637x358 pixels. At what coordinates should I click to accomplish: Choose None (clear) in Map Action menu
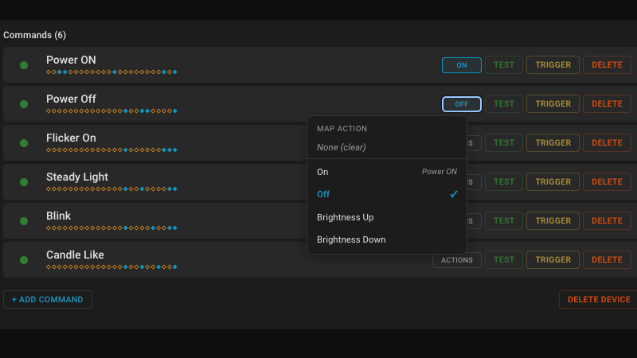coord(387,147)
